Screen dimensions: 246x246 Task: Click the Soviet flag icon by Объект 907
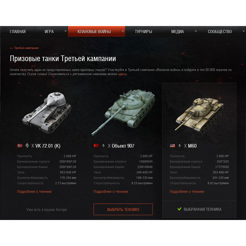click(96, 146)
